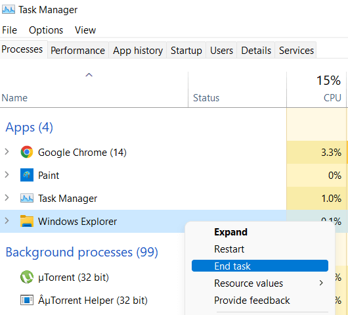Choose Expand in the context menu
This screenshot has height=315, width=348.
[x=260, y=232]
